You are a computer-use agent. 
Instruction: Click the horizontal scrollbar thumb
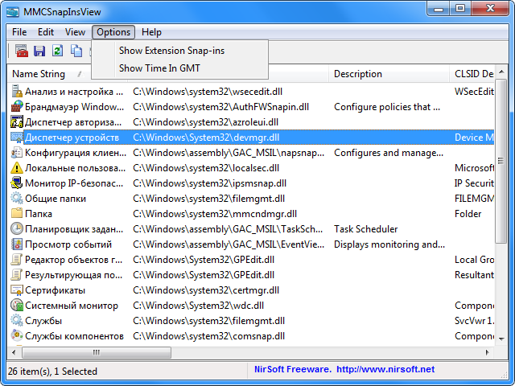tap(97, 352)
